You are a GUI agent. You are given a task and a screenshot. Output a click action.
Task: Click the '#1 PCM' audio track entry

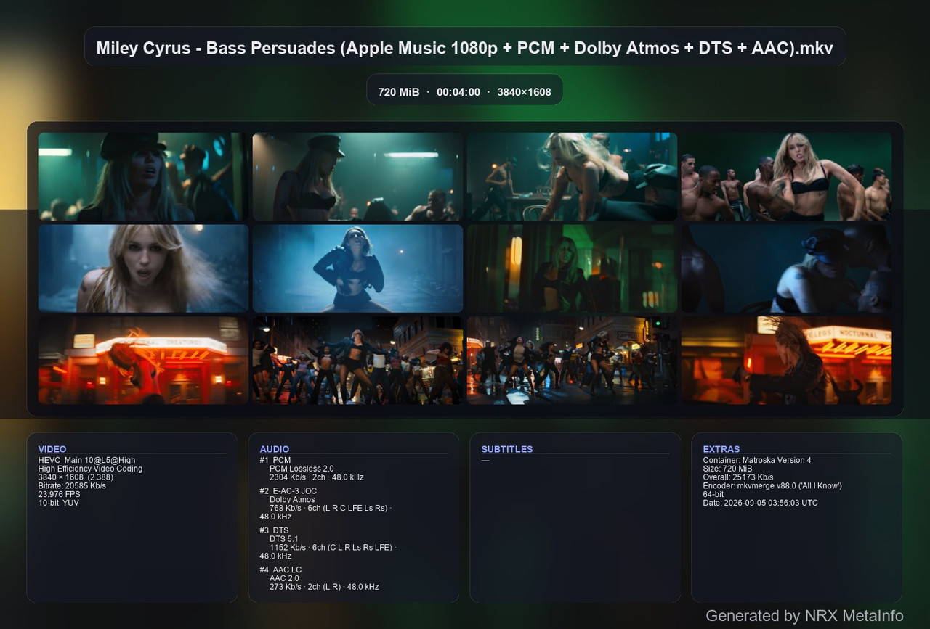tap(275, 460)
